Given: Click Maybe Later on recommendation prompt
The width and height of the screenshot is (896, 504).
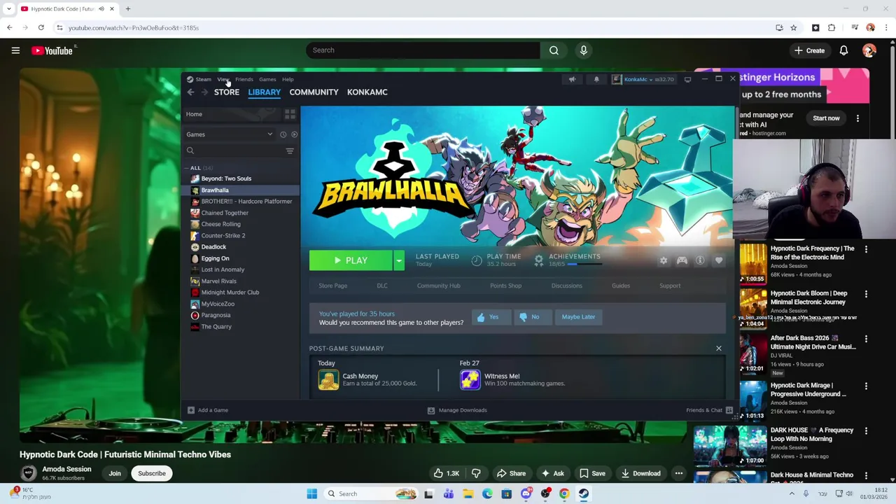Looking at the screenshot, I should click(x=578, y=316).
